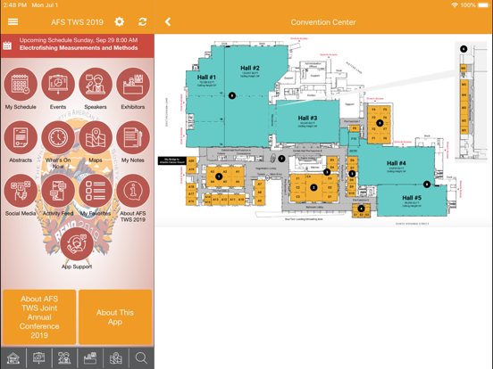Viewport: 493px width, 369px height.
Task: Open About AFS TWS 2019 info icon
Action: click(133, 191)
